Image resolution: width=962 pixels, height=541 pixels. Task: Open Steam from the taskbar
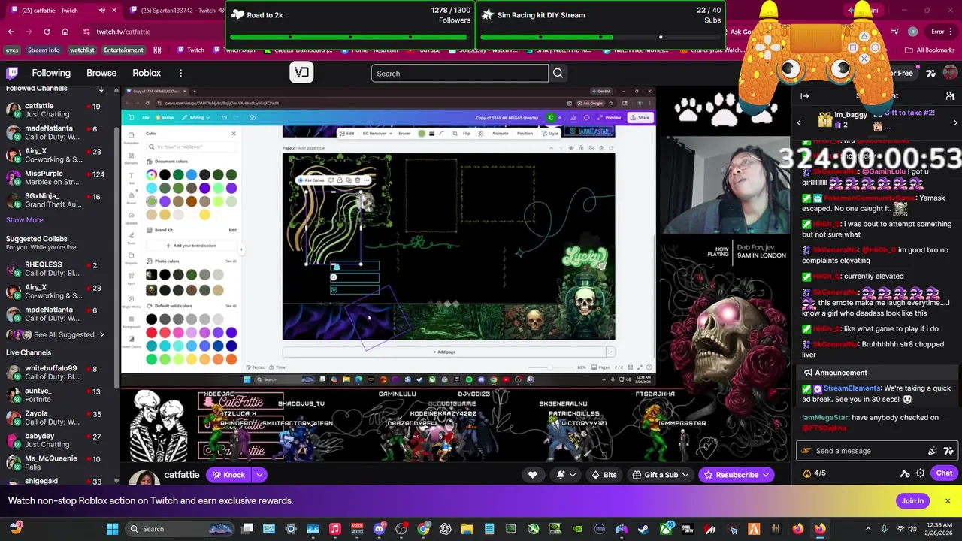pos(643,529)
